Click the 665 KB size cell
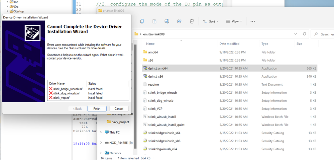This screenshot has width=334, height=160. [x=312, y=69]
